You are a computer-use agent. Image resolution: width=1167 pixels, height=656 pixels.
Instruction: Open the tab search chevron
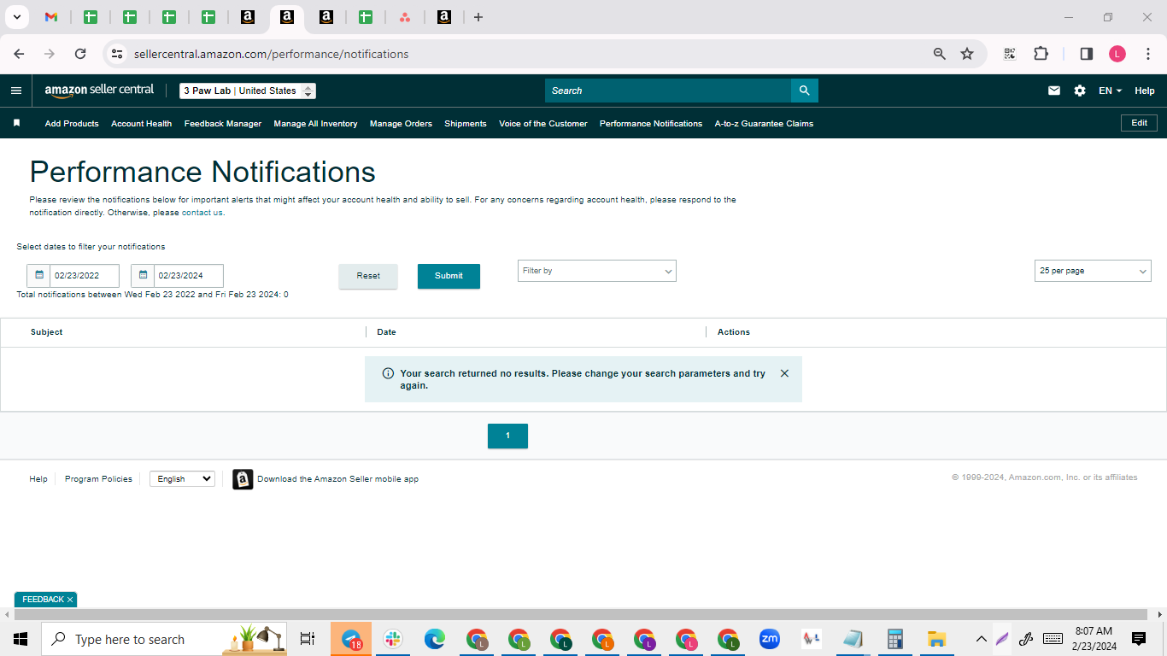pyautogui.click(x=16, y=17)
